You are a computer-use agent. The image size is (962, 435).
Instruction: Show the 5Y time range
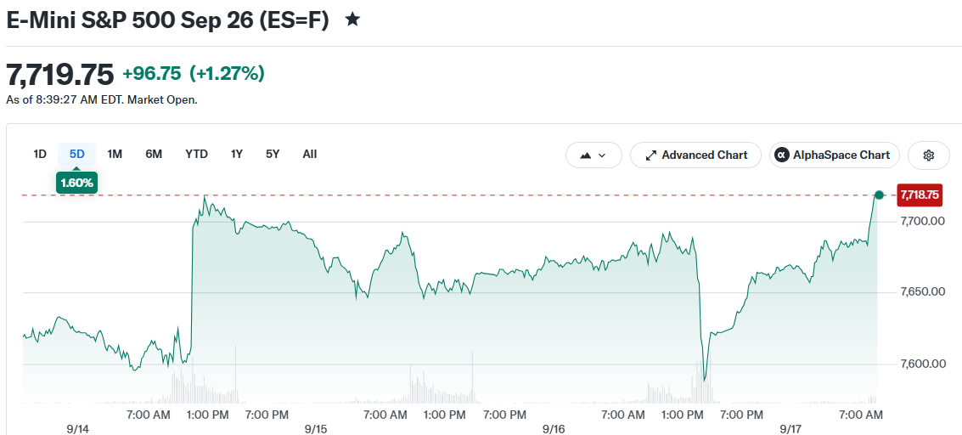(x=273, y=154)
